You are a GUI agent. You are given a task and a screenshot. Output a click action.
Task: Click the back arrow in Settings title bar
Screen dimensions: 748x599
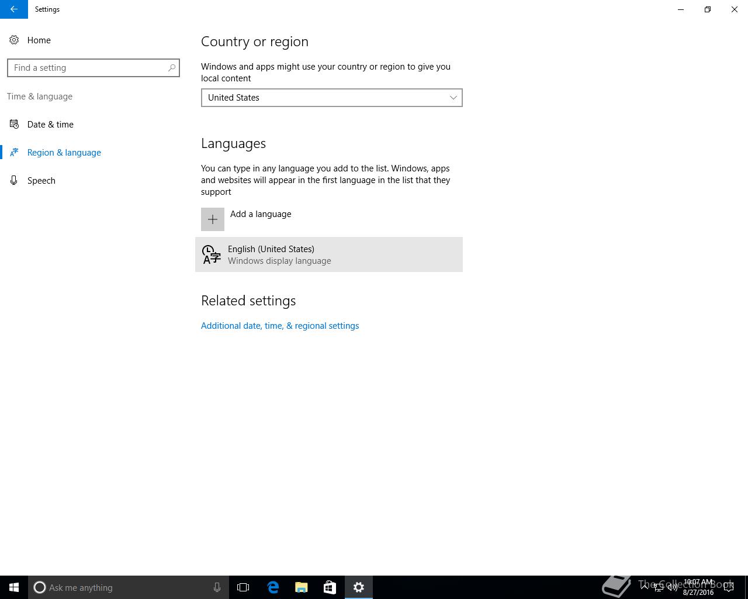(13, 9)
